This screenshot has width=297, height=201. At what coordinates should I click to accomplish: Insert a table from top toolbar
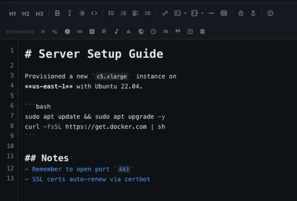224,13
